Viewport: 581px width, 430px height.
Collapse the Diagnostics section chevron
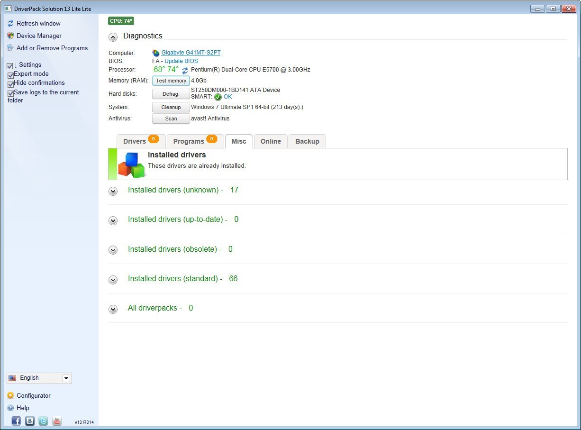click(x=113, y=37)
